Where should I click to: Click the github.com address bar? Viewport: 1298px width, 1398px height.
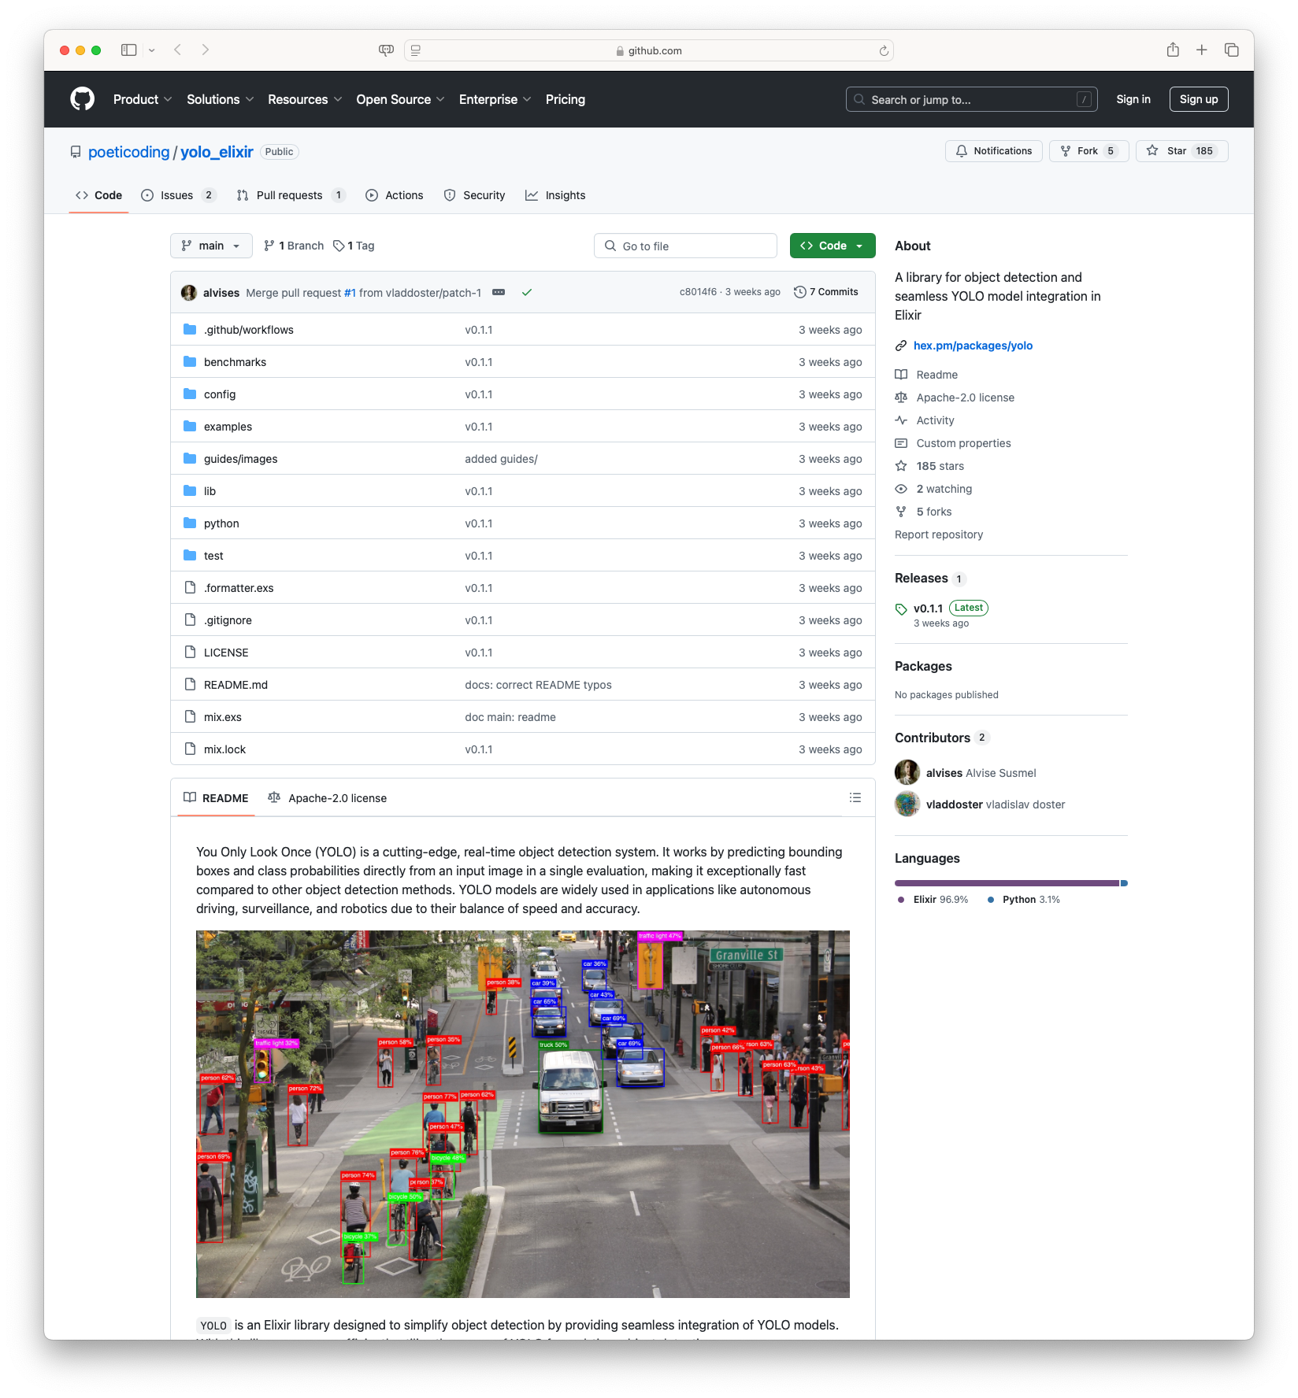click(649, 50)
